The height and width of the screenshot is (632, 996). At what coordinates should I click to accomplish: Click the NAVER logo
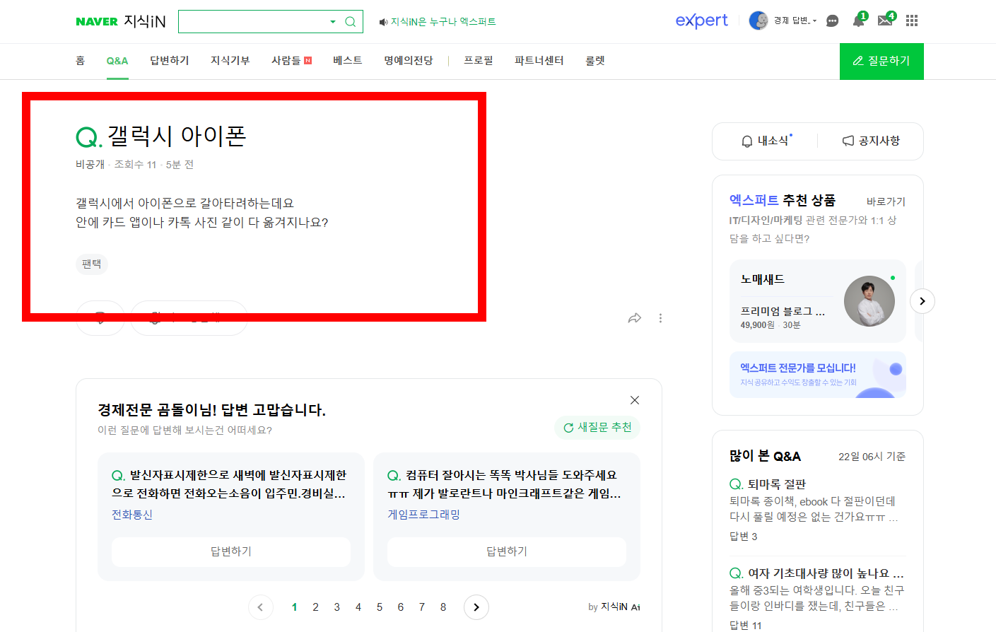pos(97,22)
